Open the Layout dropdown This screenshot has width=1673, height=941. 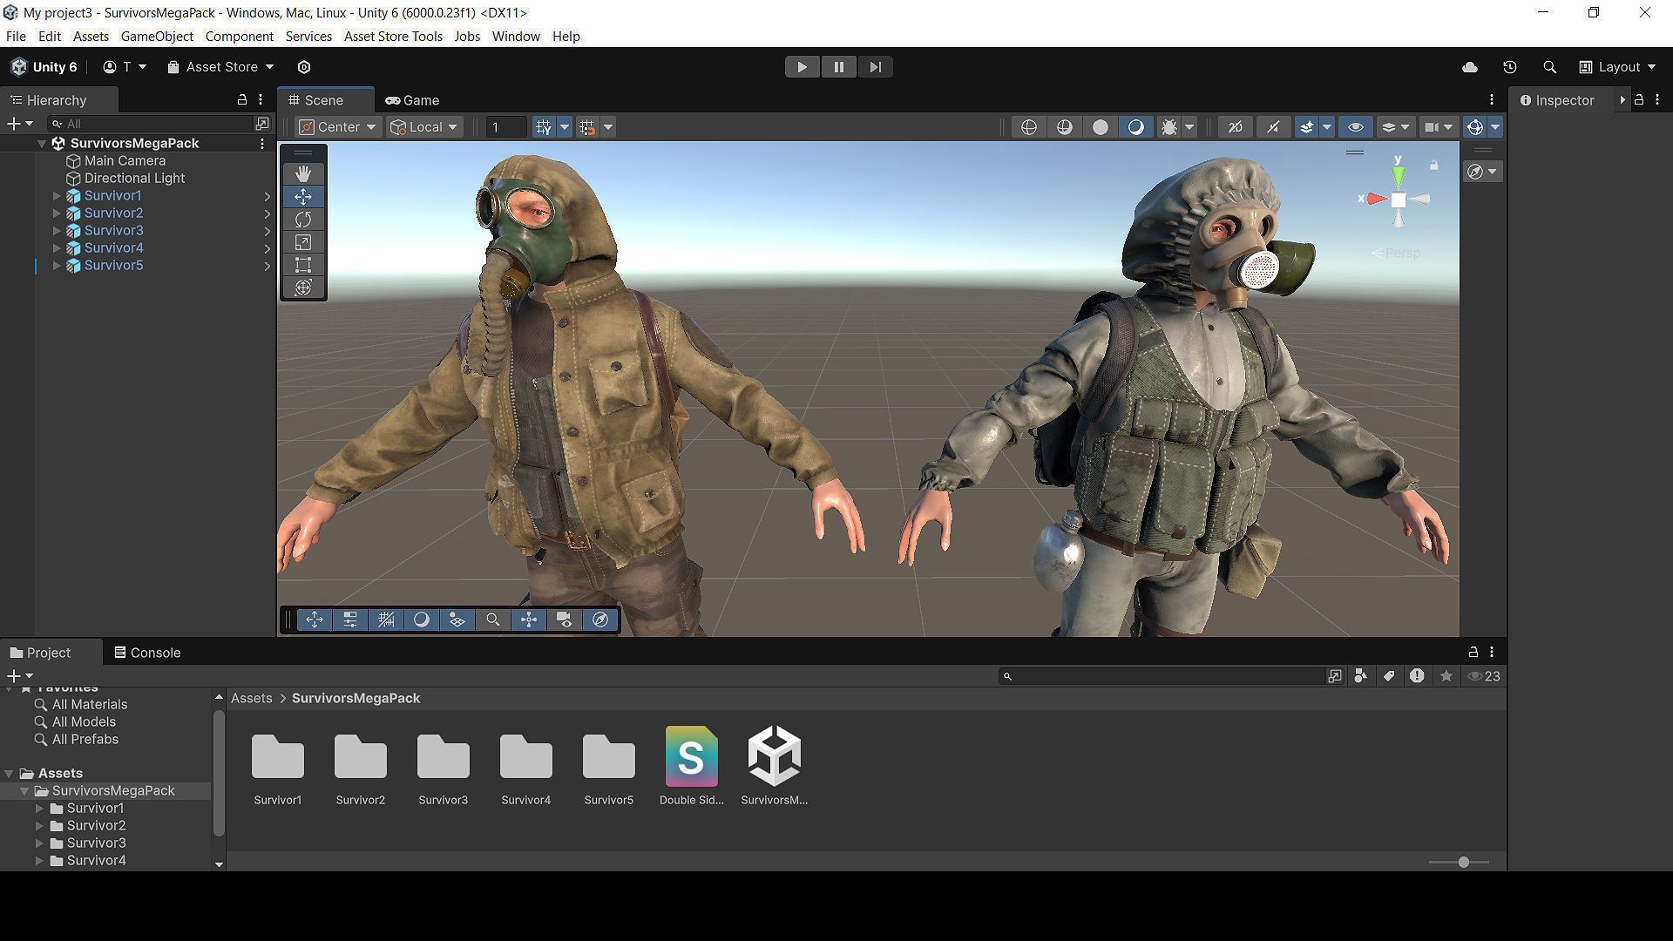(x=1617, y=67)
